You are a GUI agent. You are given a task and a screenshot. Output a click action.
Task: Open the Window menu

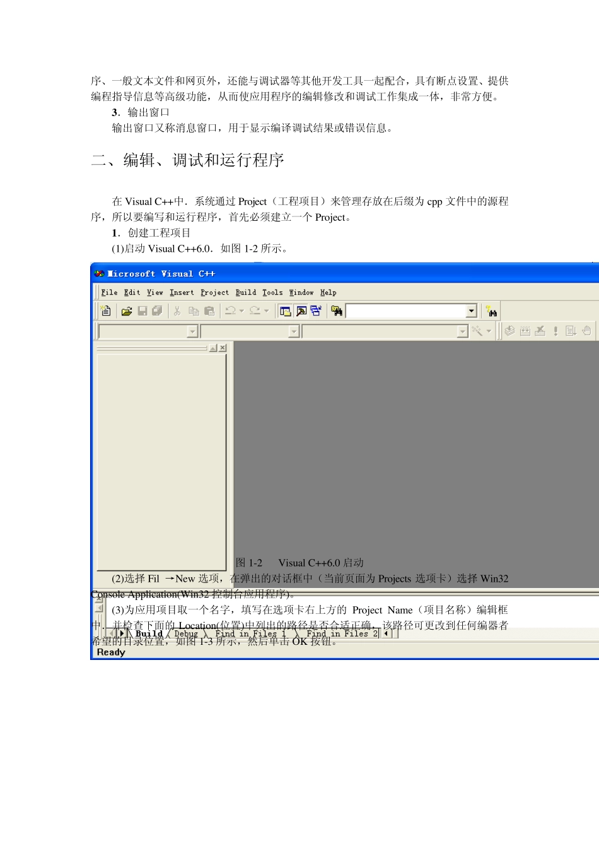[x=301, y=293]
